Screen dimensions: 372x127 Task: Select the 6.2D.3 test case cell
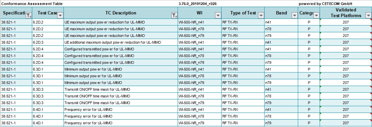click(48, 43)
